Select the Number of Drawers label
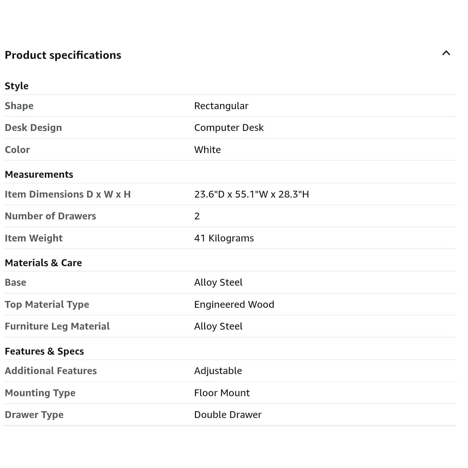The height and width of the screenshot is (468, 468). point(50,216)
